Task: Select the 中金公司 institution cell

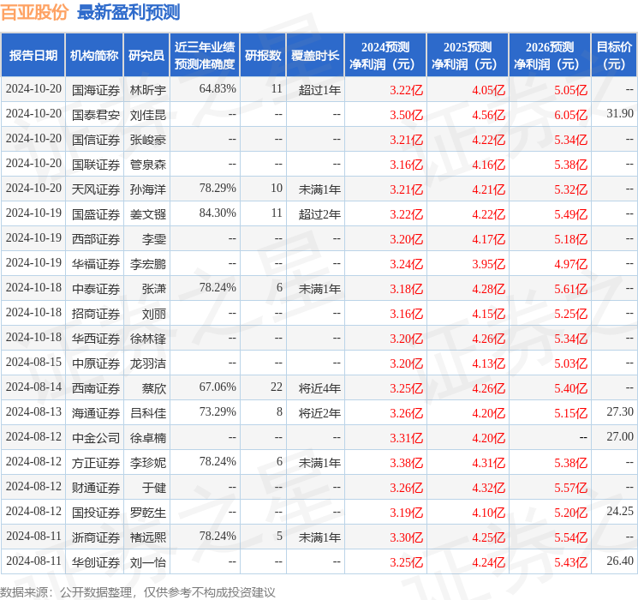Action: tap(96, 438)
